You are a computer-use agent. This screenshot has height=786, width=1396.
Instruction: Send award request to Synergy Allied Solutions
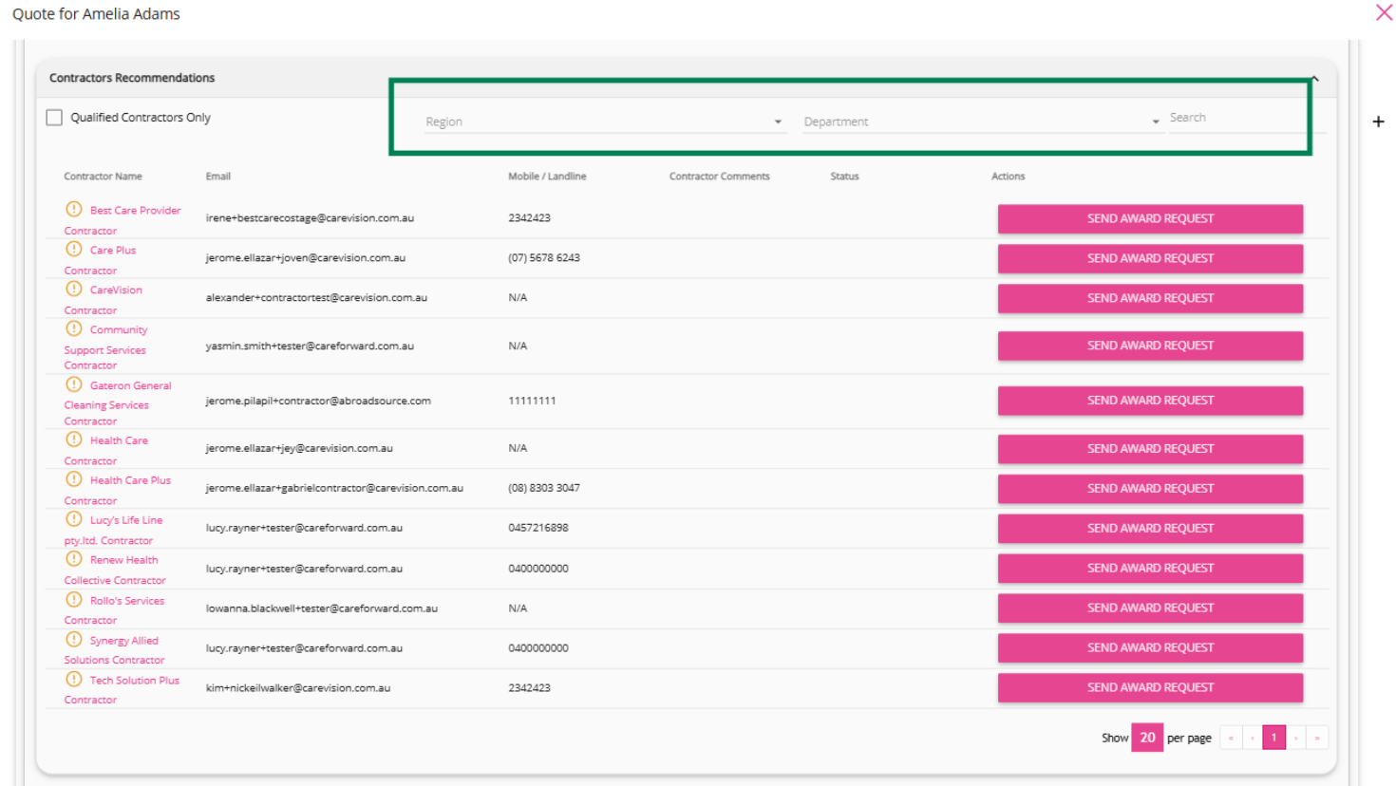pyautogui.click(x=1150, y=648)
